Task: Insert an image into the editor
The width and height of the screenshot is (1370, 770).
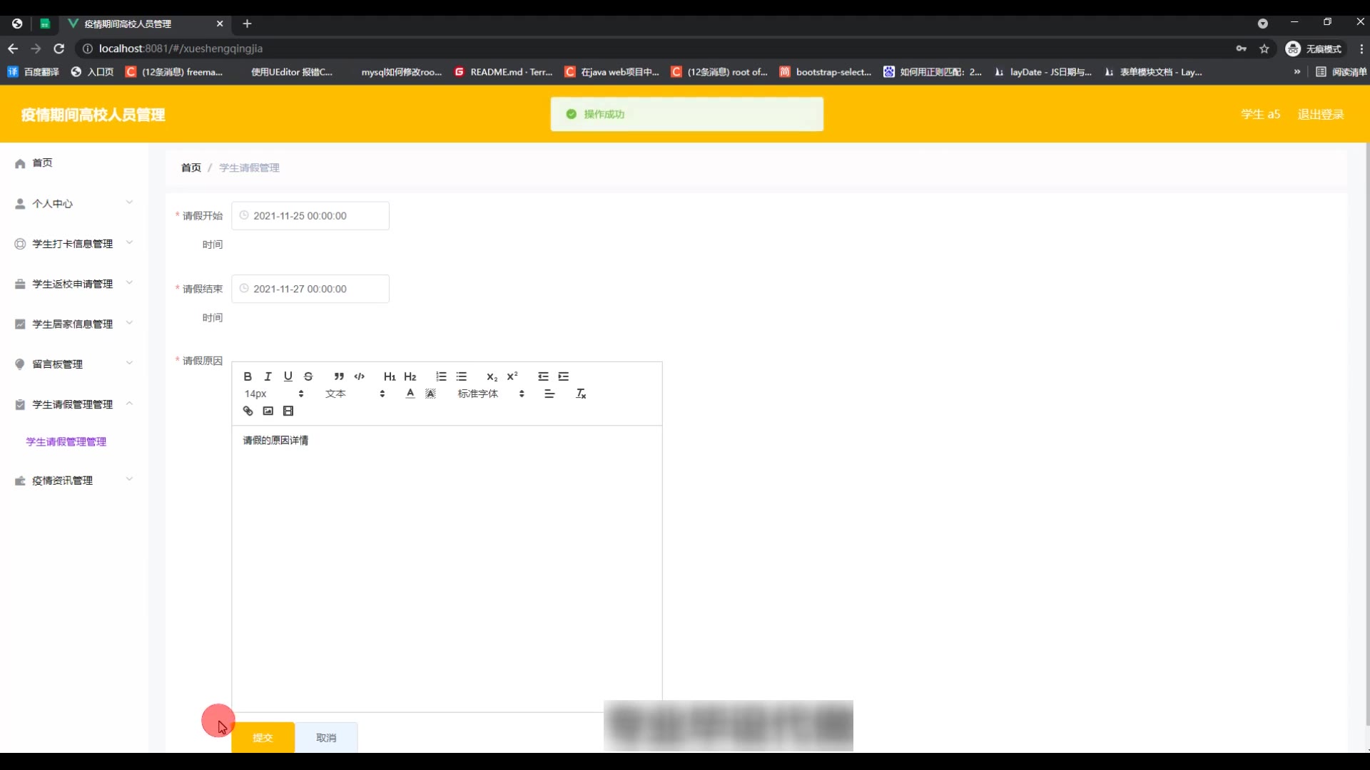Action: pos(268,411)
